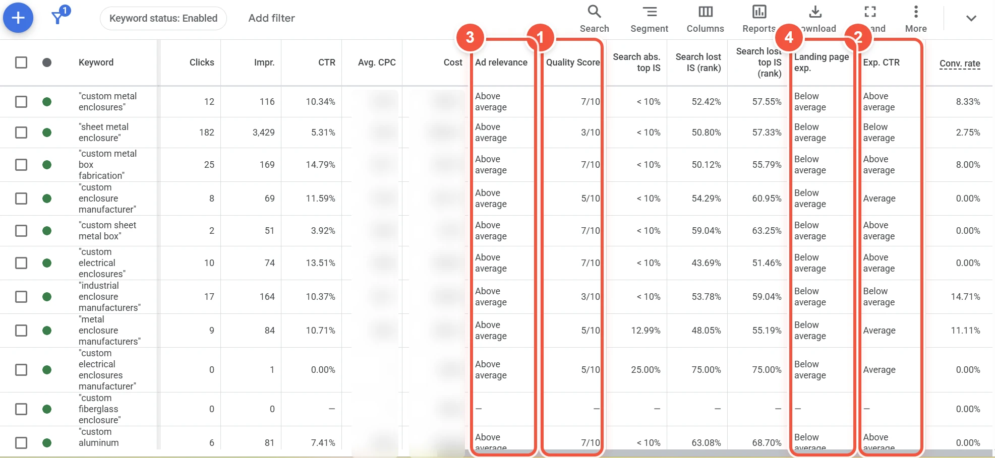995x458 pixels.
Task: Sort by the Impr. column header
Action: [x=264, y=62]
